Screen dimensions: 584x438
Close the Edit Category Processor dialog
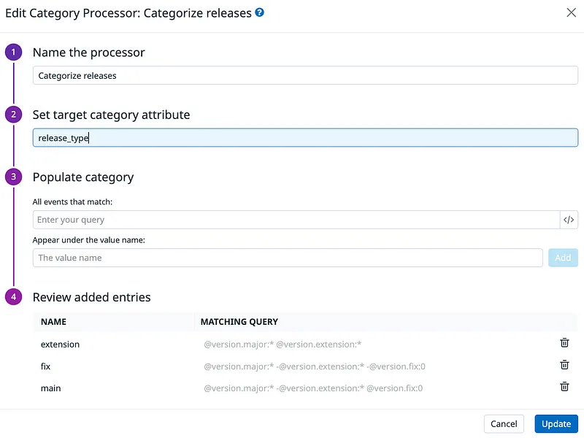(572, 12)
